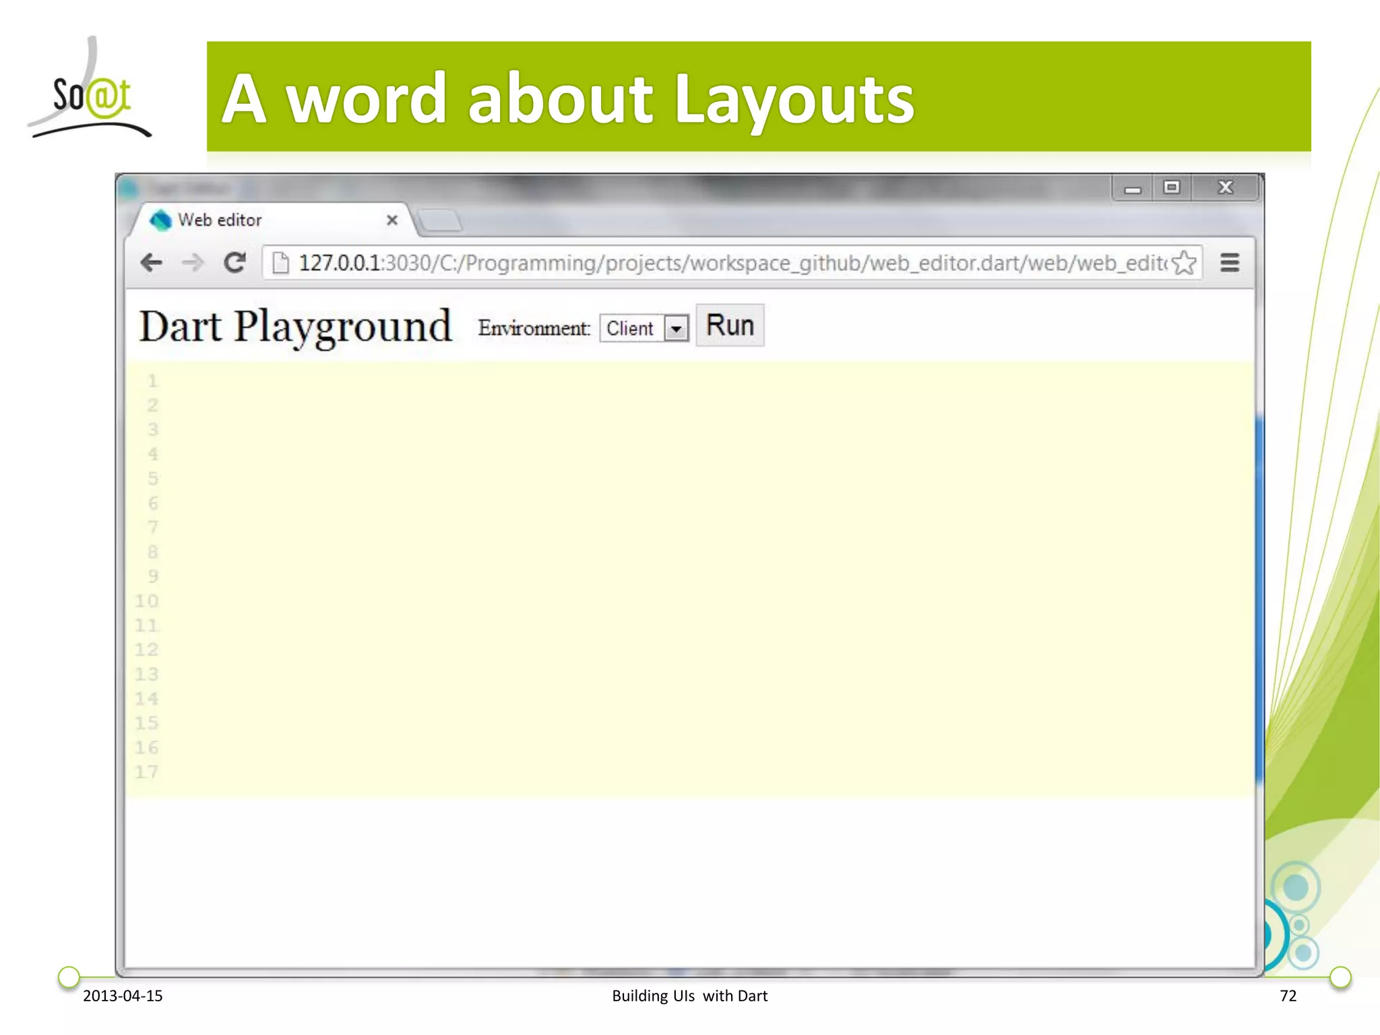Click the Dart Playground heading
The width and height of the screenshot is (1380, 1035).
coord(295,327)
